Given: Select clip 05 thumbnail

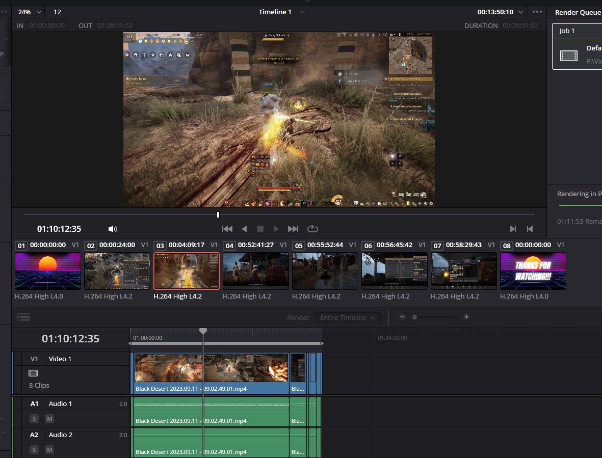Looking at the screenshot, I should click(x=325, y=271).
